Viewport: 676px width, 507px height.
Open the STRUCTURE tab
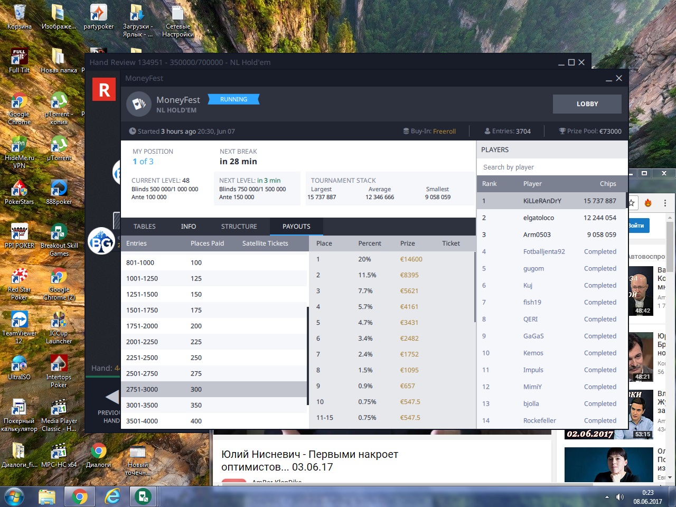point(239,227)
